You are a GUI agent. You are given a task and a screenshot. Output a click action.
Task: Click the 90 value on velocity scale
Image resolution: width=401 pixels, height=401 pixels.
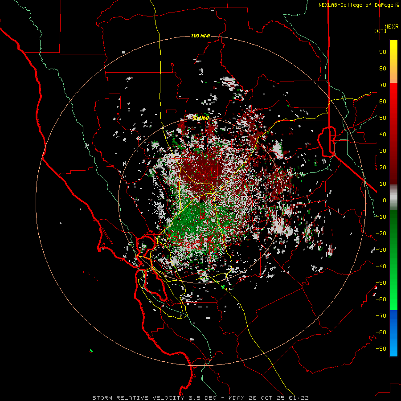383,52
